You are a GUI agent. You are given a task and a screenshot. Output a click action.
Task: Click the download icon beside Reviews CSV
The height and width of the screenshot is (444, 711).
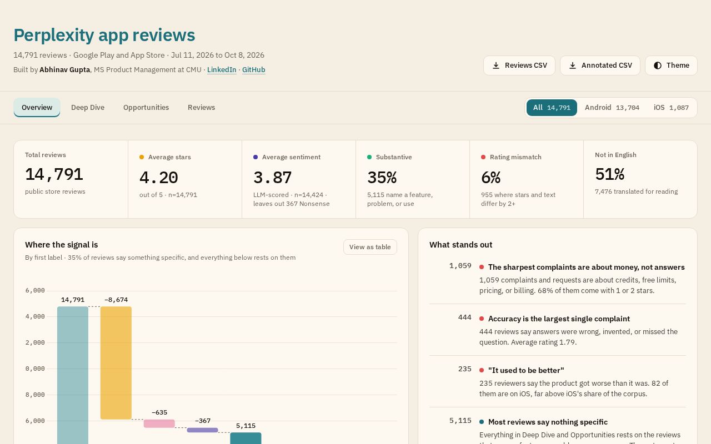click(x=496, y=65)
